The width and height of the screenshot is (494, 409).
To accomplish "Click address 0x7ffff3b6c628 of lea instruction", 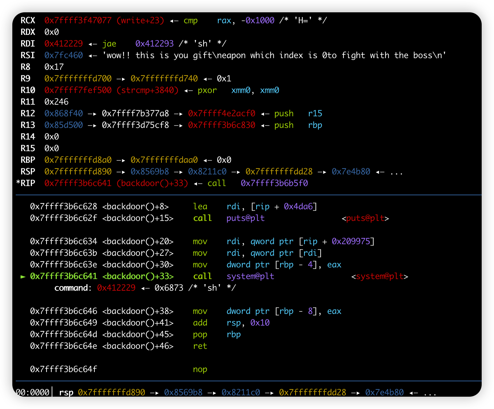I will (x=64, y=207).
